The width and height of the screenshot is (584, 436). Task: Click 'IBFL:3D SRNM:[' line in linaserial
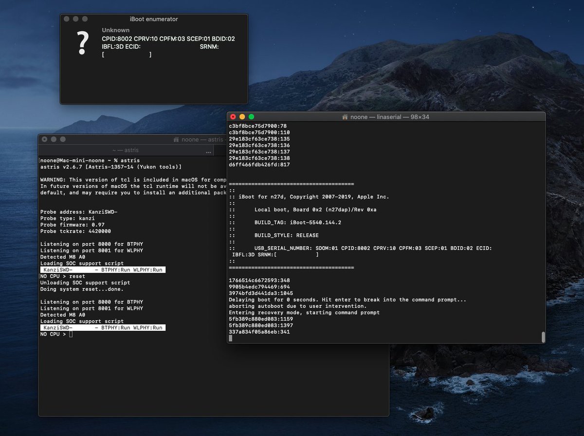click(x=275, y=255)
